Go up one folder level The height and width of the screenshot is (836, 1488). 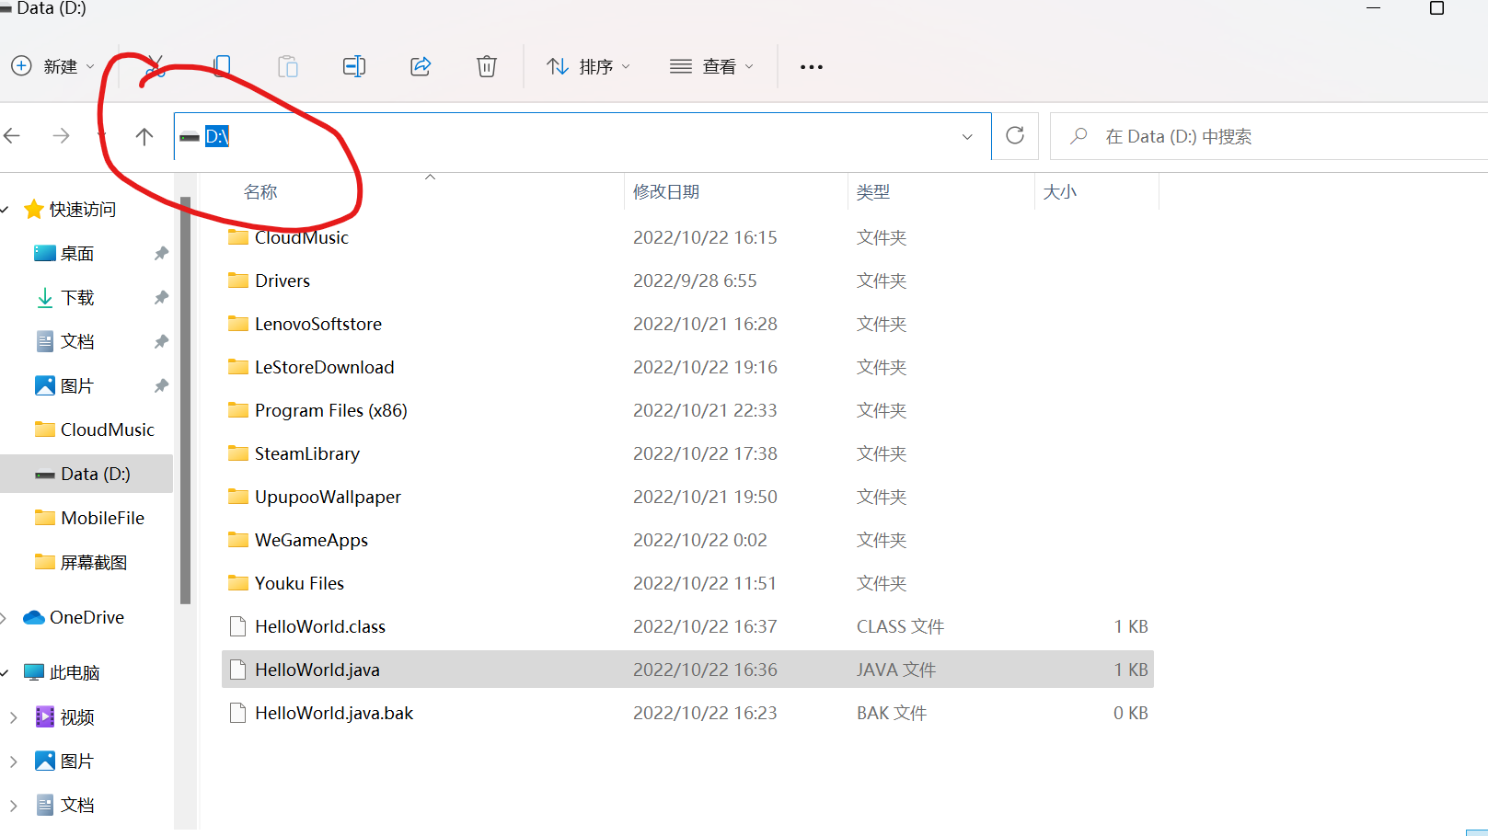(144, 136)
